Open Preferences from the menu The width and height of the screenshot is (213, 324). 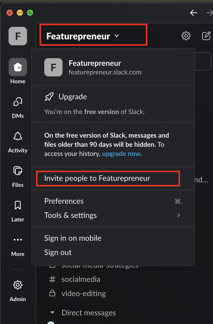[64, 201]
